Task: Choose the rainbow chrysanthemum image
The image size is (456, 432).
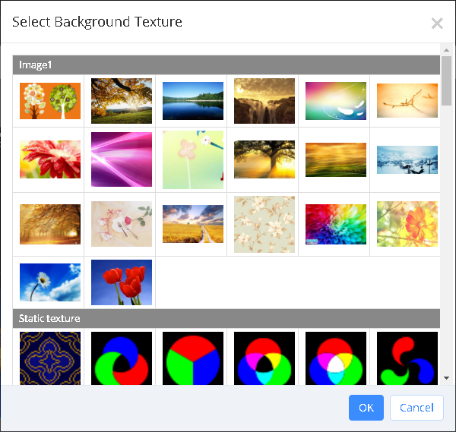Action: [x=336, y=224]
